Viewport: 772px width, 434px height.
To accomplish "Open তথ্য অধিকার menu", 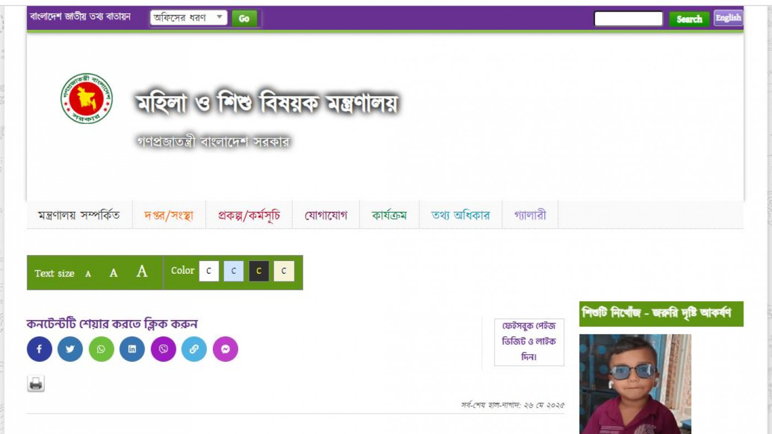I will [x=460, y=215].
